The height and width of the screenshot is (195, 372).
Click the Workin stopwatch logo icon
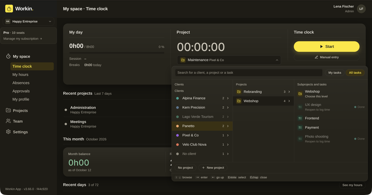coord(9,9)
